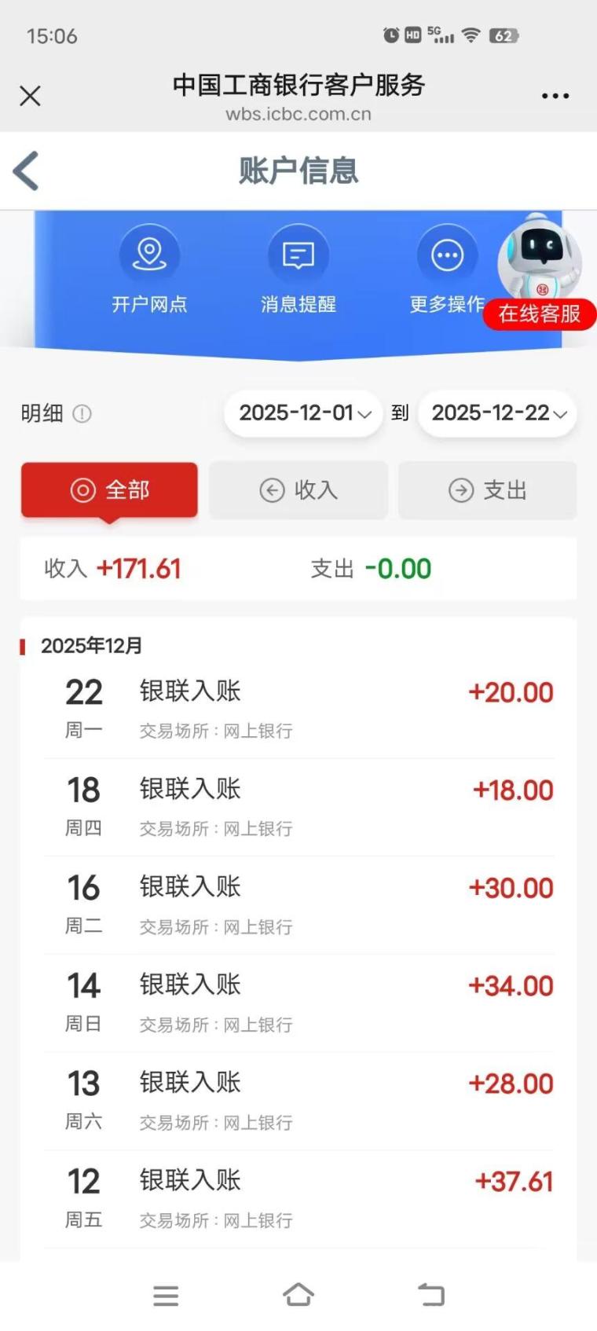Tap the 开户网点 location icon
The image size is (597, 1331).
[149, 255]
